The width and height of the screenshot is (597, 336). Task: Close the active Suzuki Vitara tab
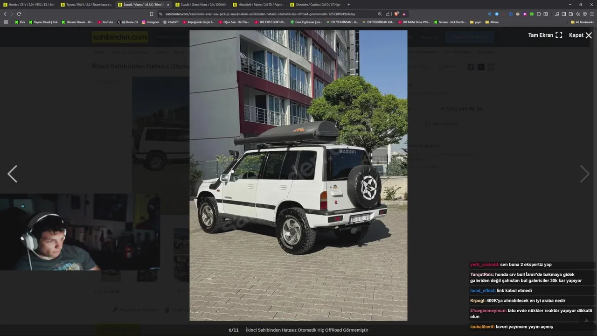[168, 5]
